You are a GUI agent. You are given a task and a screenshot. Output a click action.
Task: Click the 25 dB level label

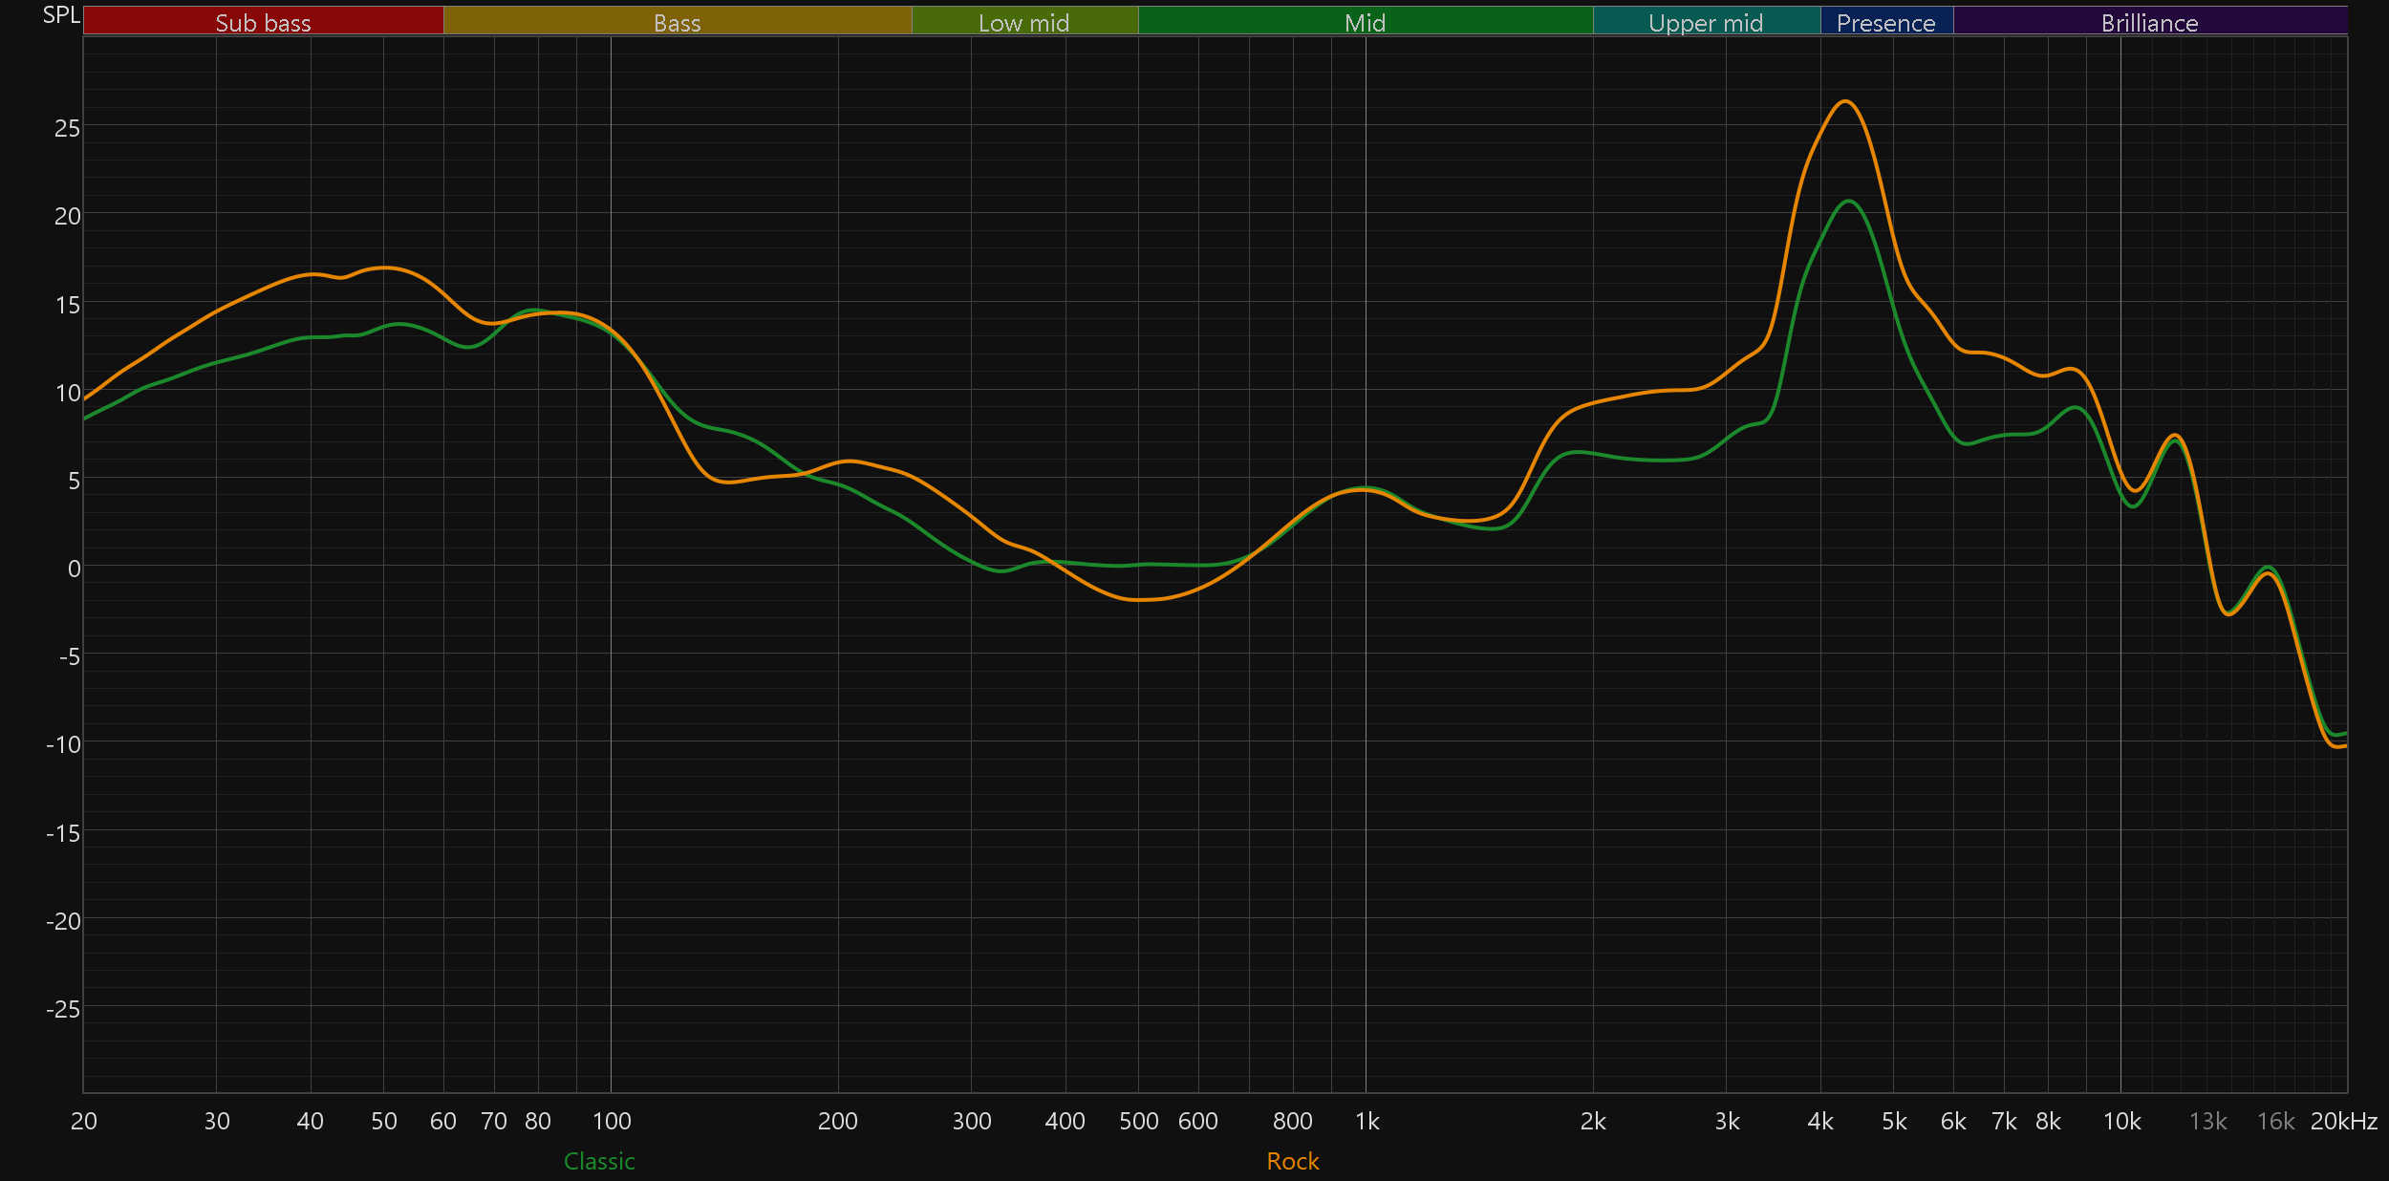67,128
